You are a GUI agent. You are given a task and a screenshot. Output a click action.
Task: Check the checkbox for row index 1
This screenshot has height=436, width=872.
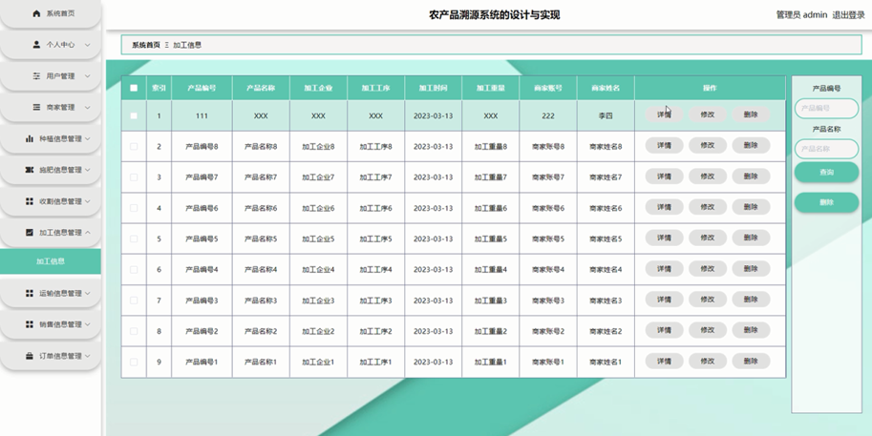134,116
